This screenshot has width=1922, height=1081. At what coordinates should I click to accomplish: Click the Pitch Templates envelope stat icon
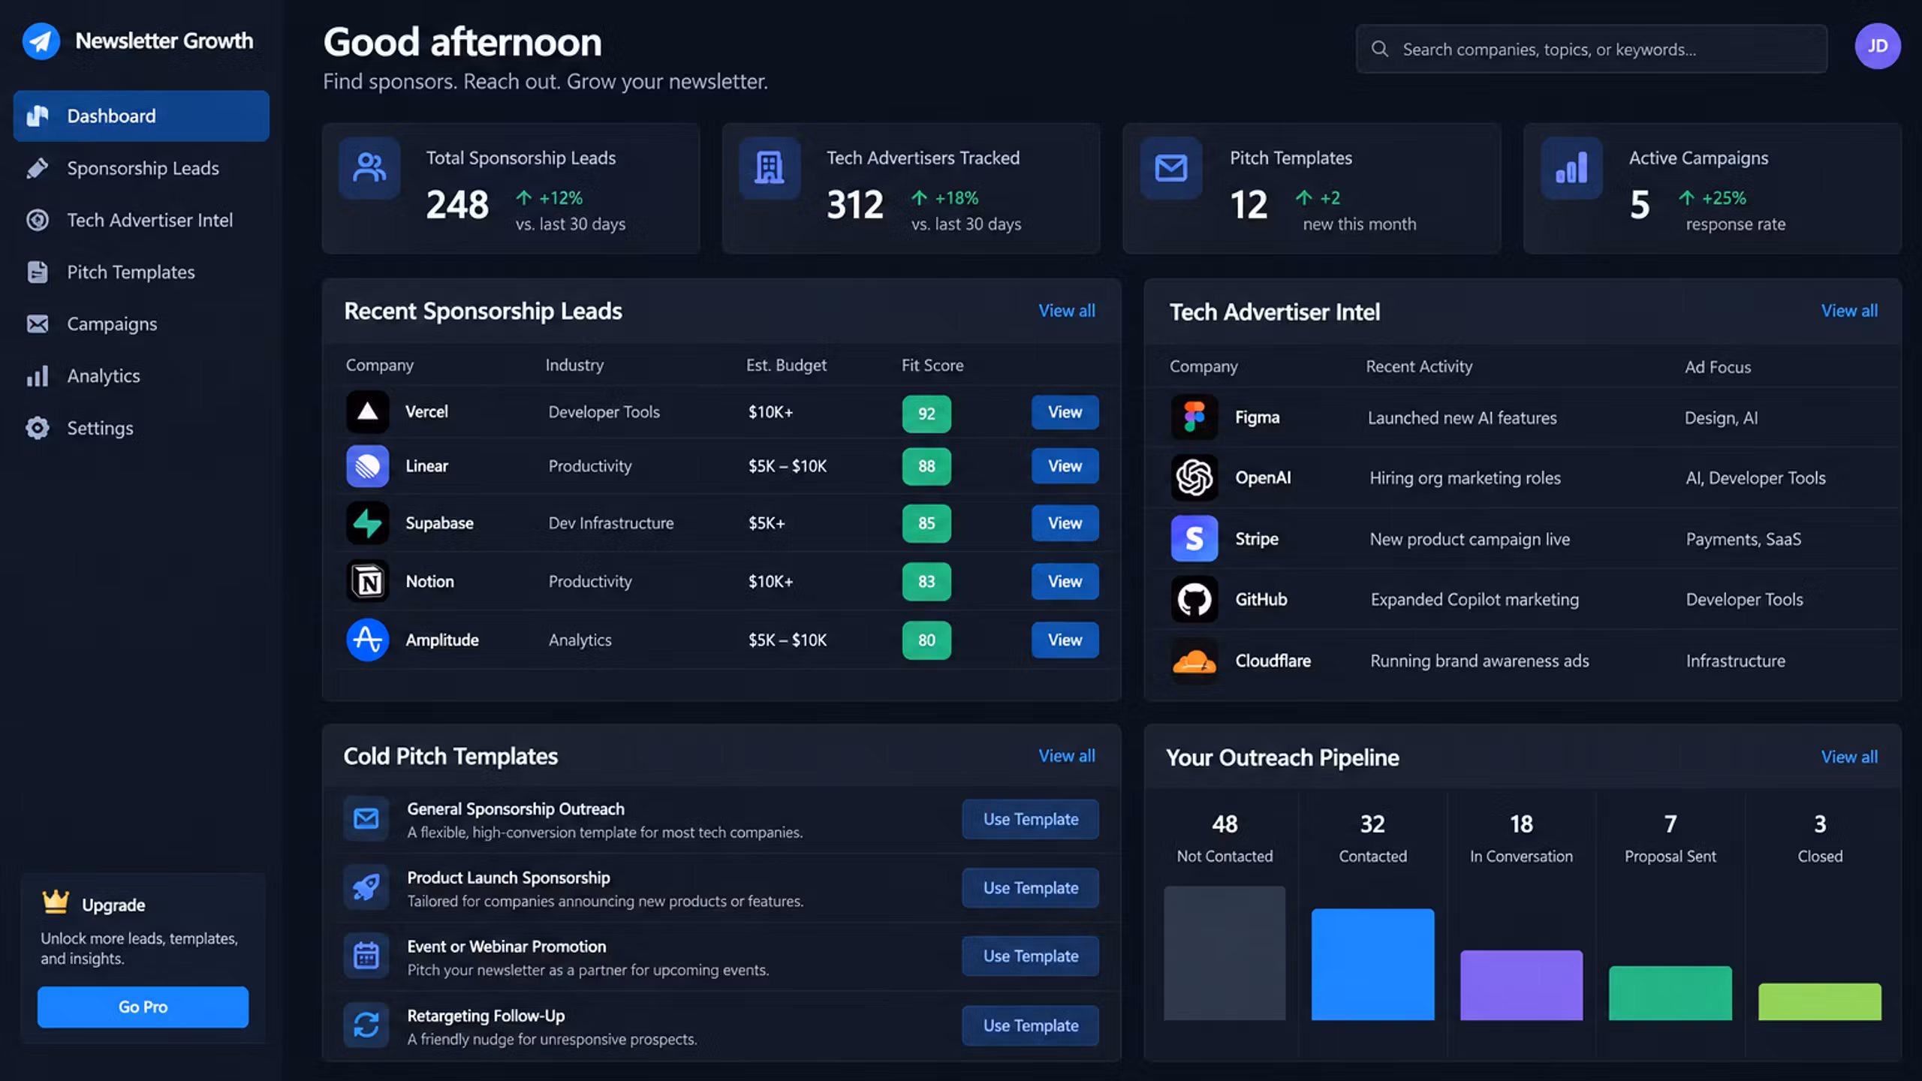[x=1170, y=168]
